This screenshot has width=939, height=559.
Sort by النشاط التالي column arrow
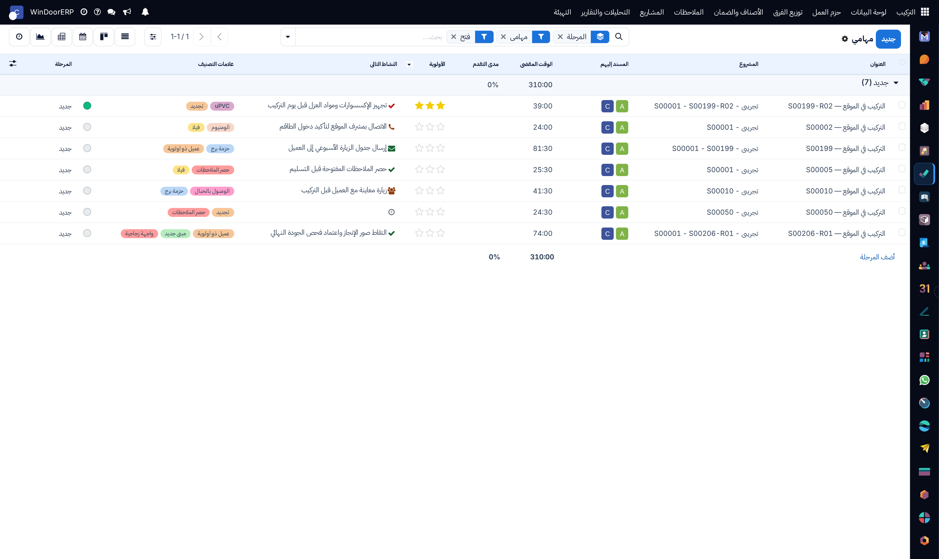[409, 64]
